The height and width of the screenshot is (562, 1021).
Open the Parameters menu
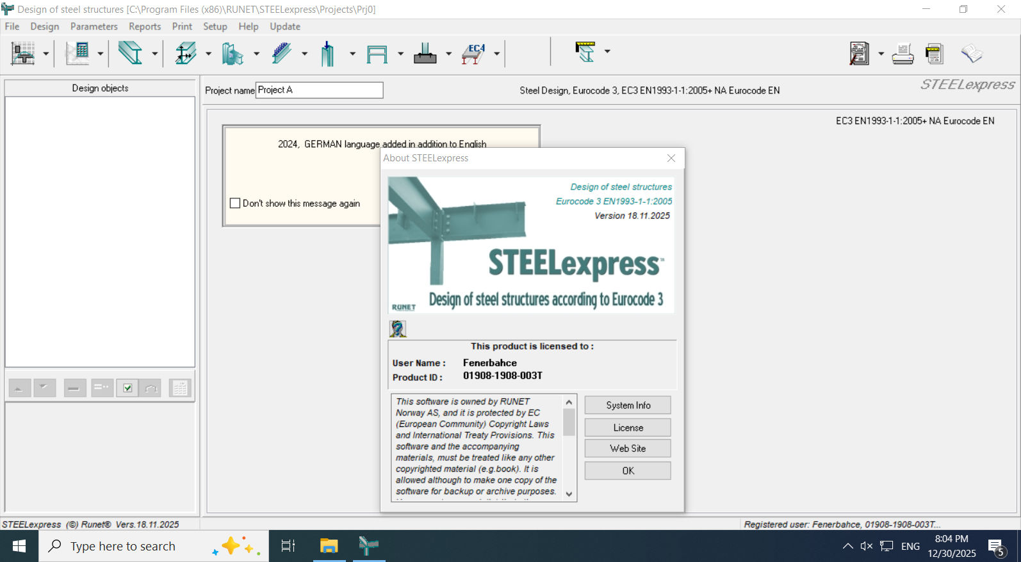pos(94,26)
